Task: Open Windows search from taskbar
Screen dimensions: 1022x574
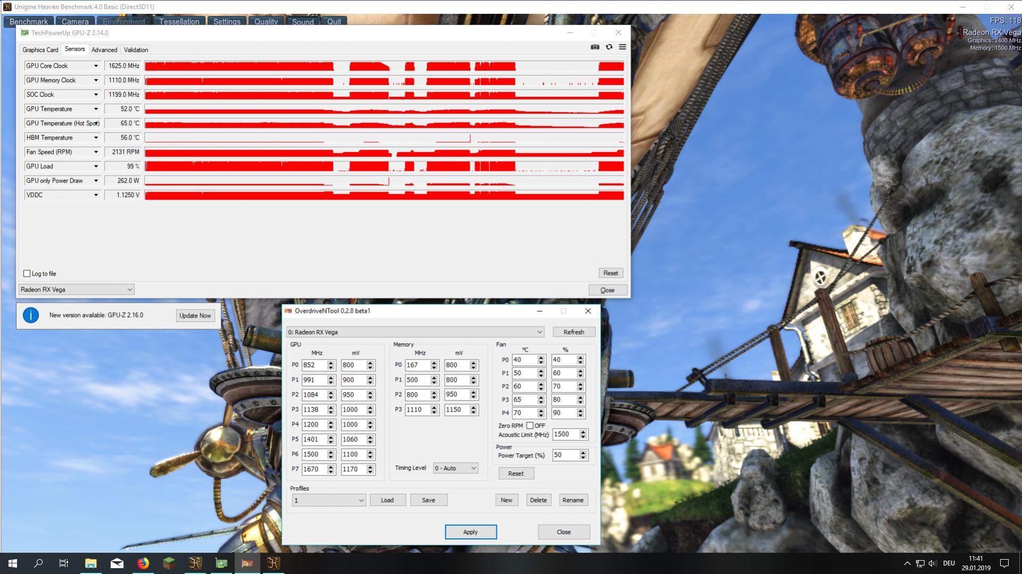Action: click(x=38, y=563)
